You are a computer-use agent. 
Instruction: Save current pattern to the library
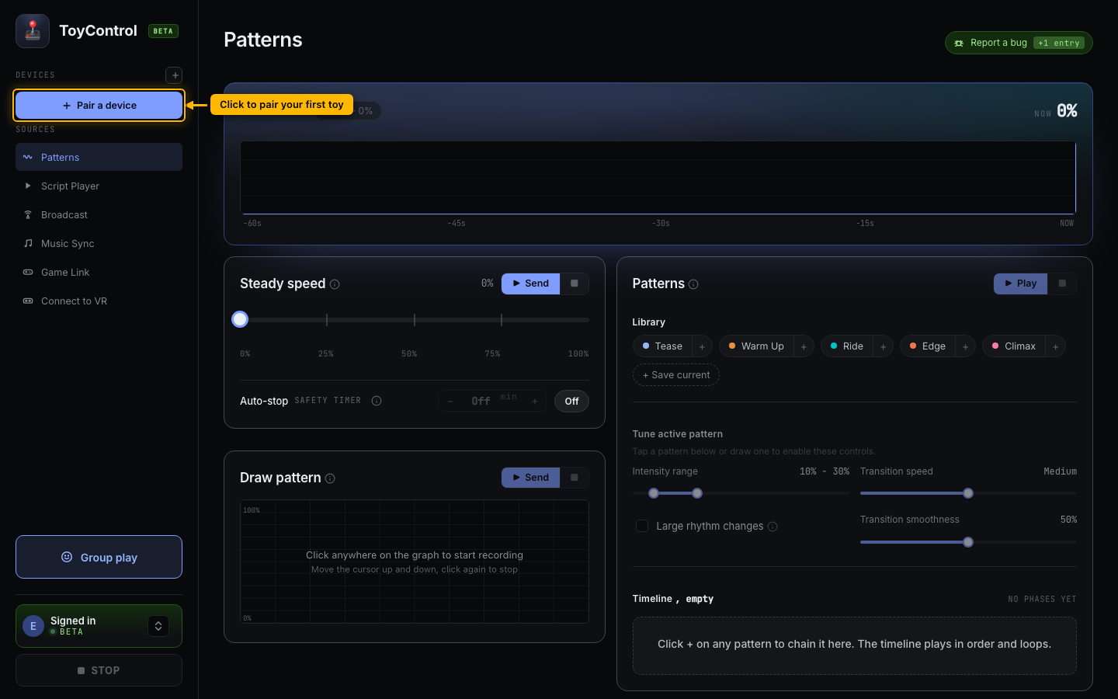[676, 375]
